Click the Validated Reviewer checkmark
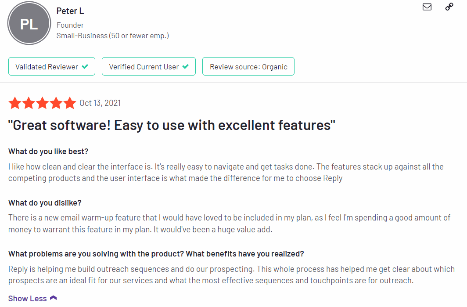 tap(85, 66)
